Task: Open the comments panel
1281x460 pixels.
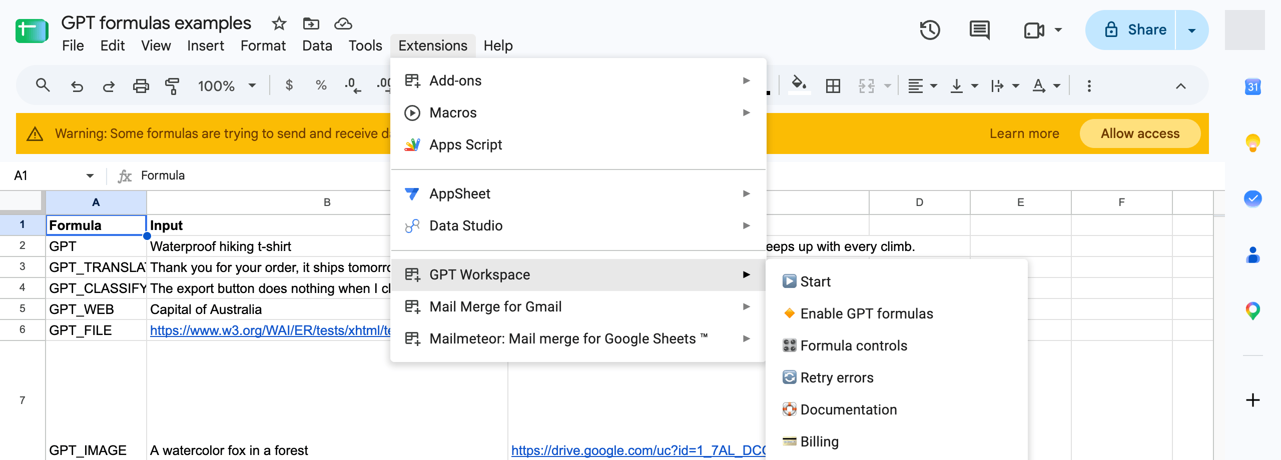Action: tap(979, 30)
